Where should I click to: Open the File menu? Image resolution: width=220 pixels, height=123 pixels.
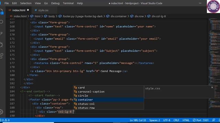coord(7,3)
